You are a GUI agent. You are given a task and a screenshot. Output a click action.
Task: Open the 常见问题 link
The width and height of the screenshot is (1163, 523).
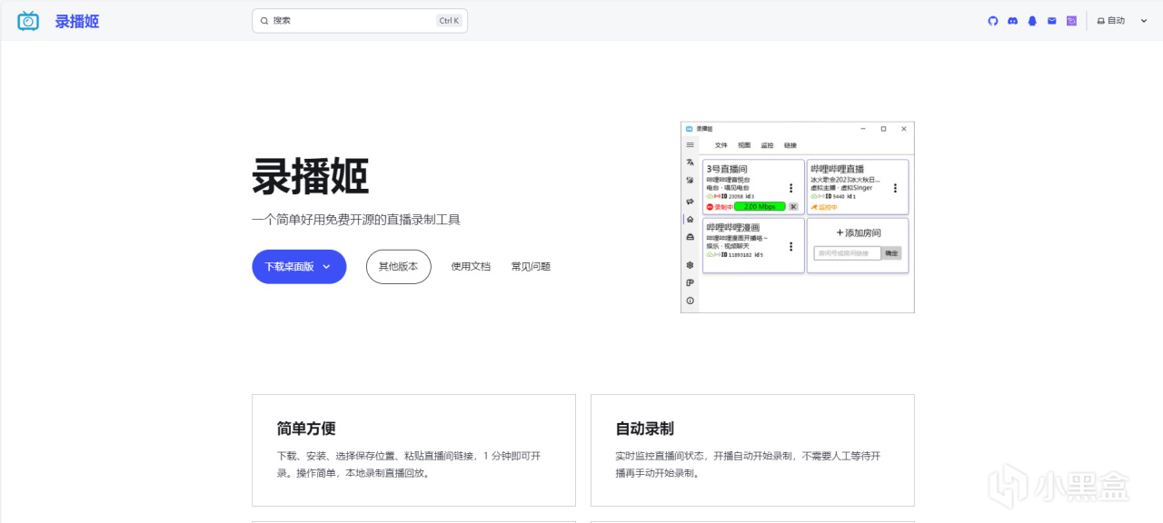(x=531, y=267)
